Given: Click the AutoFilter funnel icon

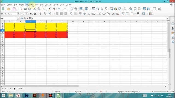Looking at the screenshot, I should (106, 9).
